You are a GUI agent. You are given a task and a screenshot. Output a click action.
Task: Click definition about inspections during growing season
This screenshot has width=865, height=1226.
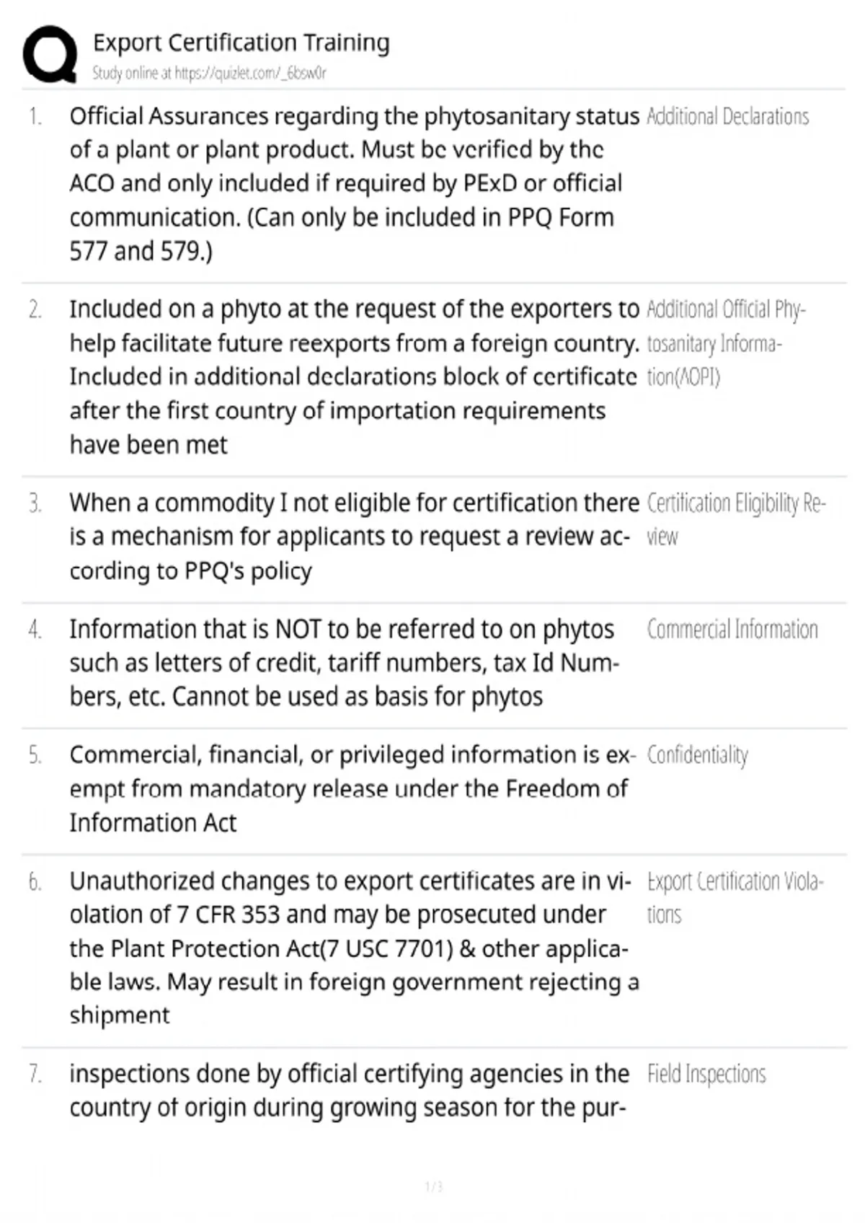coord(350,1090)
